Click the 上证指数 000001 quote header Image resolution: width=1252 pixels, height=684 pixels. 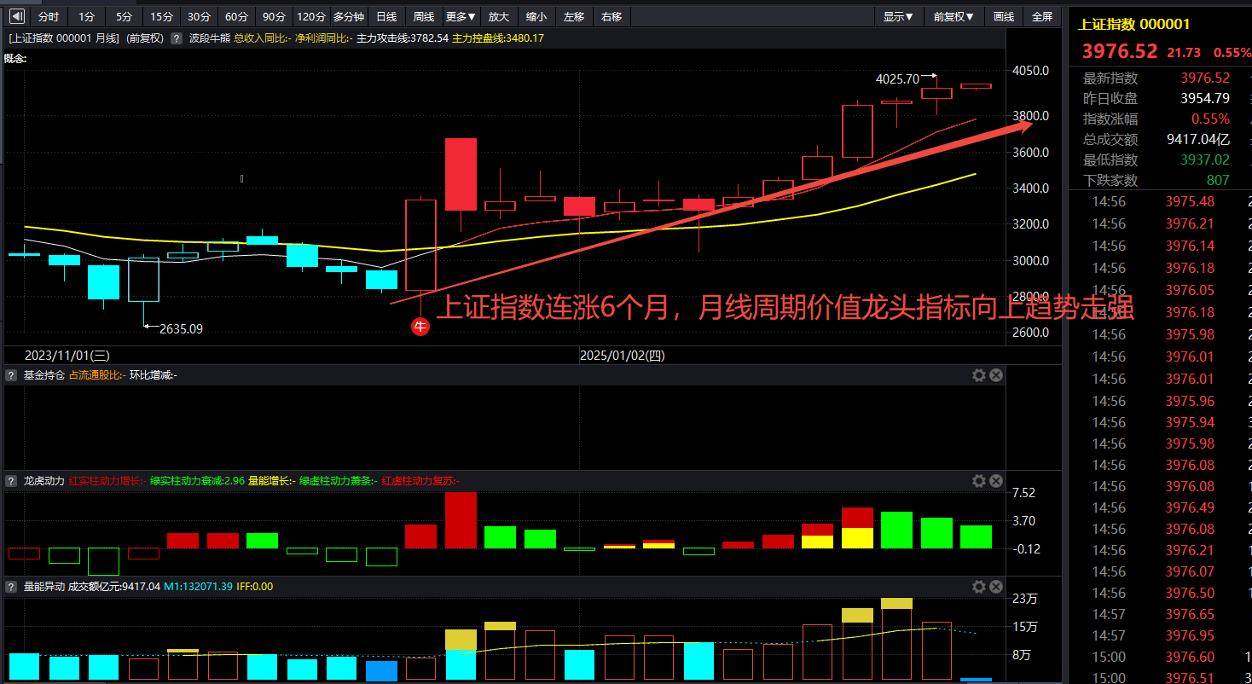point(1134,24)
